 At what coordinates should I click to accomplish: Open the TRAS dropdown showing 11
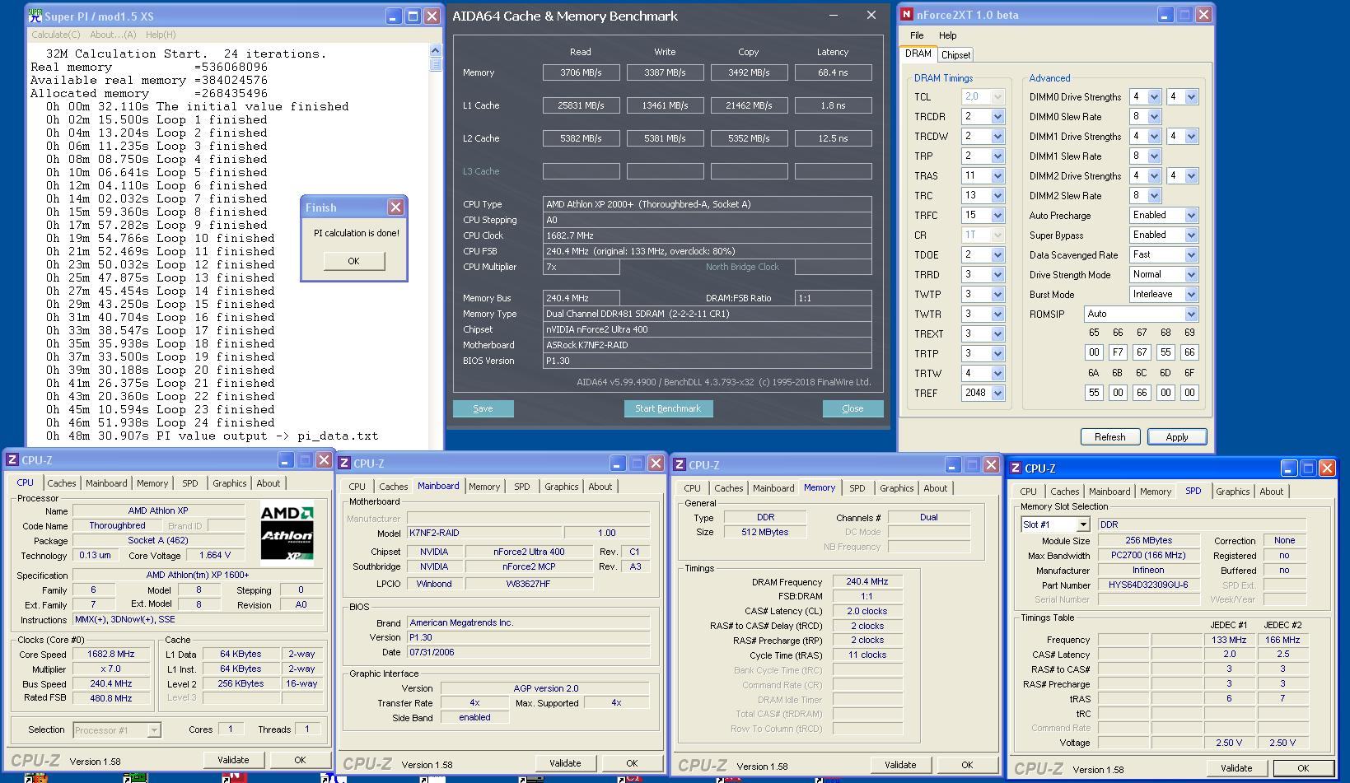[997, 176]
